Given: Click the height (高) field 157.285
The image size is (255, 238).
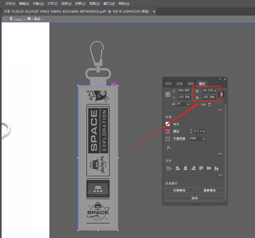Looking at the screenshot, I should pos(209,97).
